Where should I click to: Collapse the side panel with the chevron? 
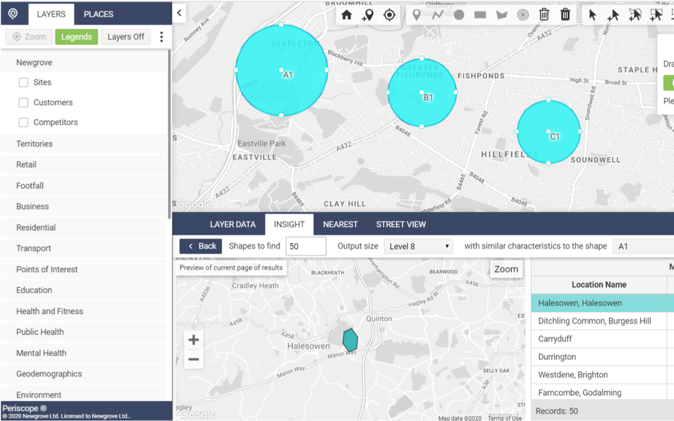179,13
